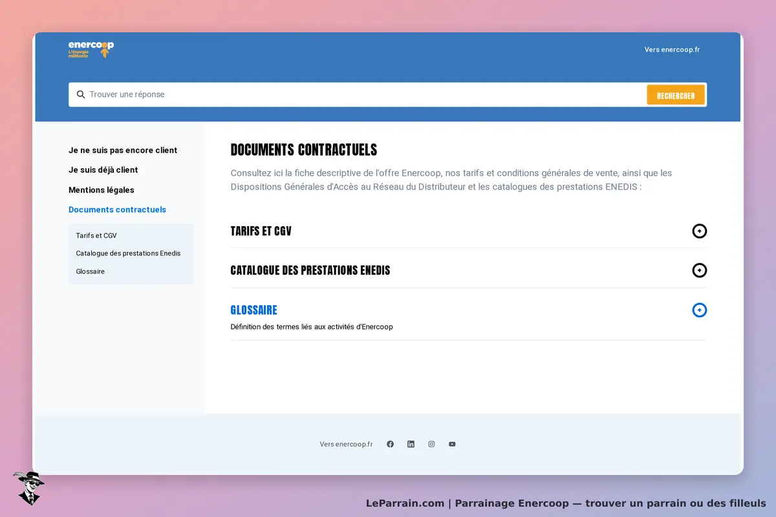Select Glossaire sidebar sub-item
776x517 pixels.
coord(90,271)
